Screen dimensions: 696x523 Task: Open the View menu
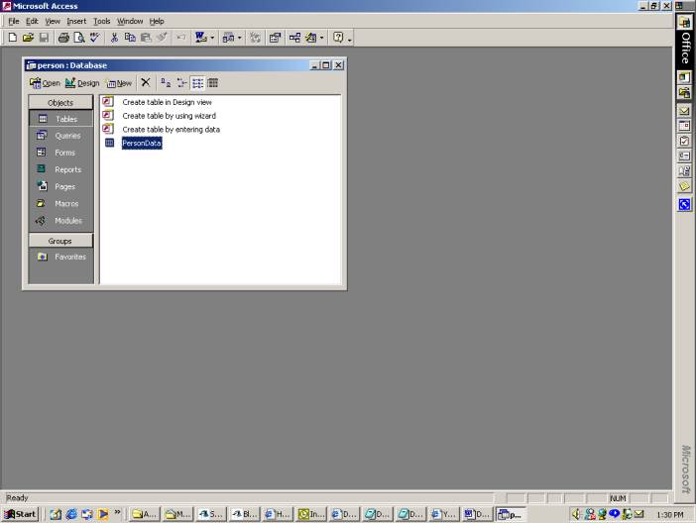pyautogui.click(x=53, y=21)
